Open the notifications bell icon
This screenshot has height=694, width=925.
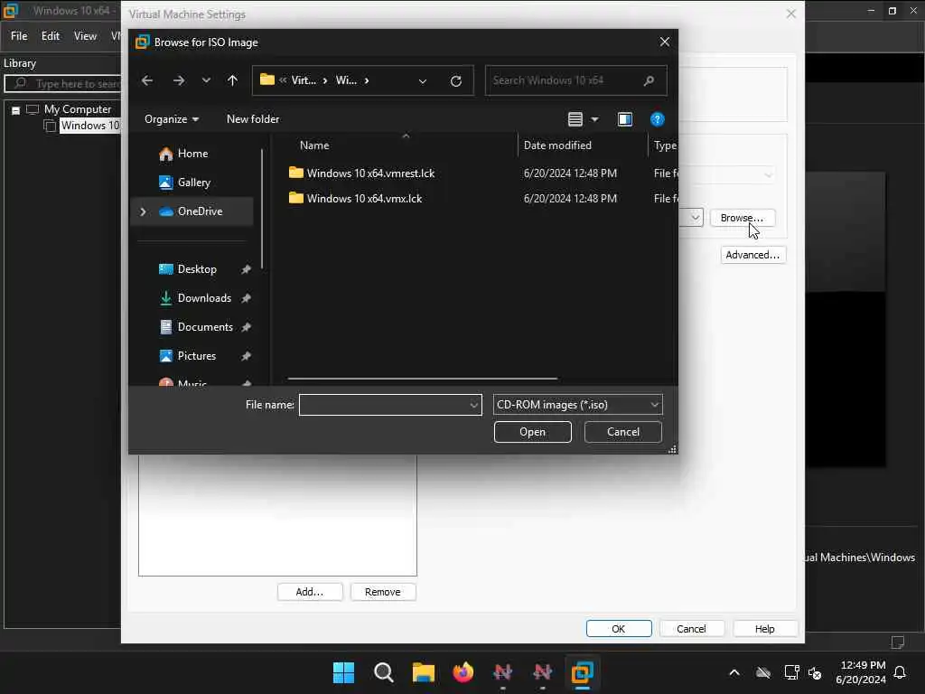900,672
